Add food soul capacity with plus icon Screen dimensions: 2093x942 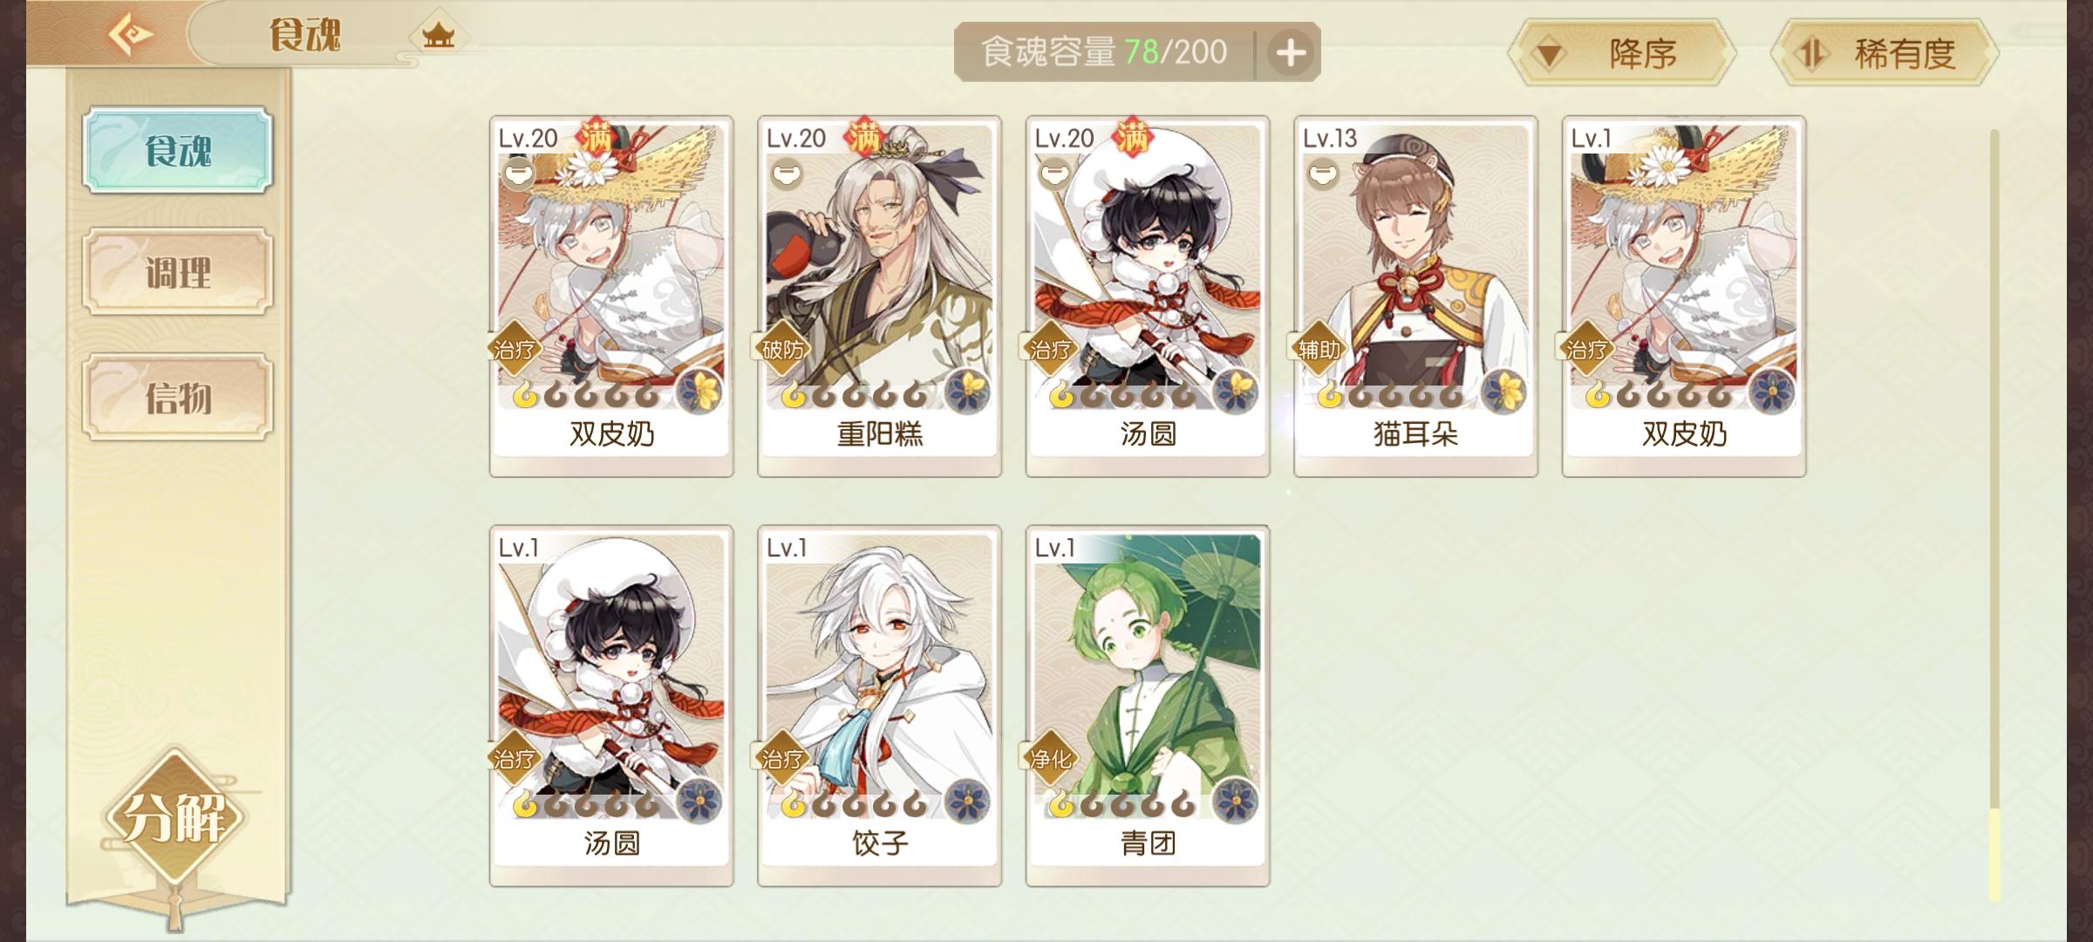pyautogui.click(x=1290, y=53)
